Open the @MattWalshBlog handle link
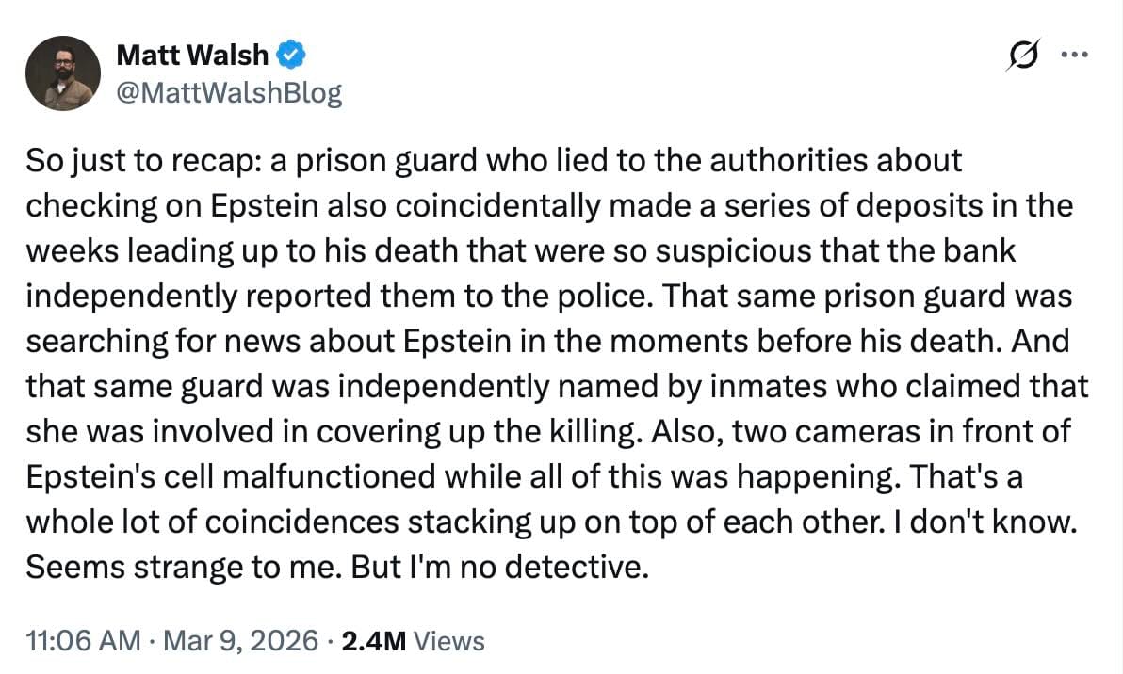Image resolution: width=1123 pixels, height=674 pixels. (229, 92)
